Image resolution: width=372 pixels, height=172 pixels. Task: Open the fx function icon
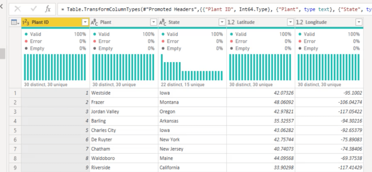pos(48,9)
